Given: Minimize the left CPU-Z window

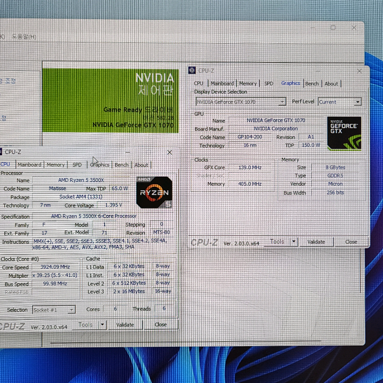Looking at the screenshot, I should pyautogui.click(x=127, y=152).
